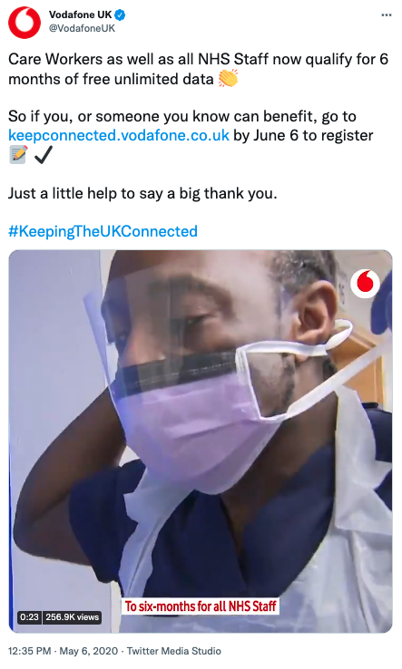Play the video of the masked healthcare worker

[201, 441]
